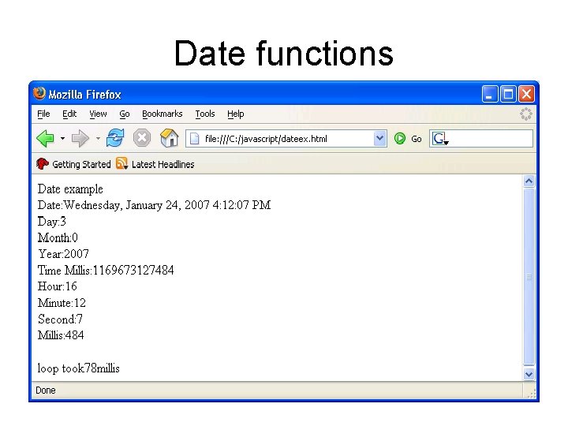Click the Getting Started bookmark icon
This screenshot has width=568, height=426.
coord(43,164)
